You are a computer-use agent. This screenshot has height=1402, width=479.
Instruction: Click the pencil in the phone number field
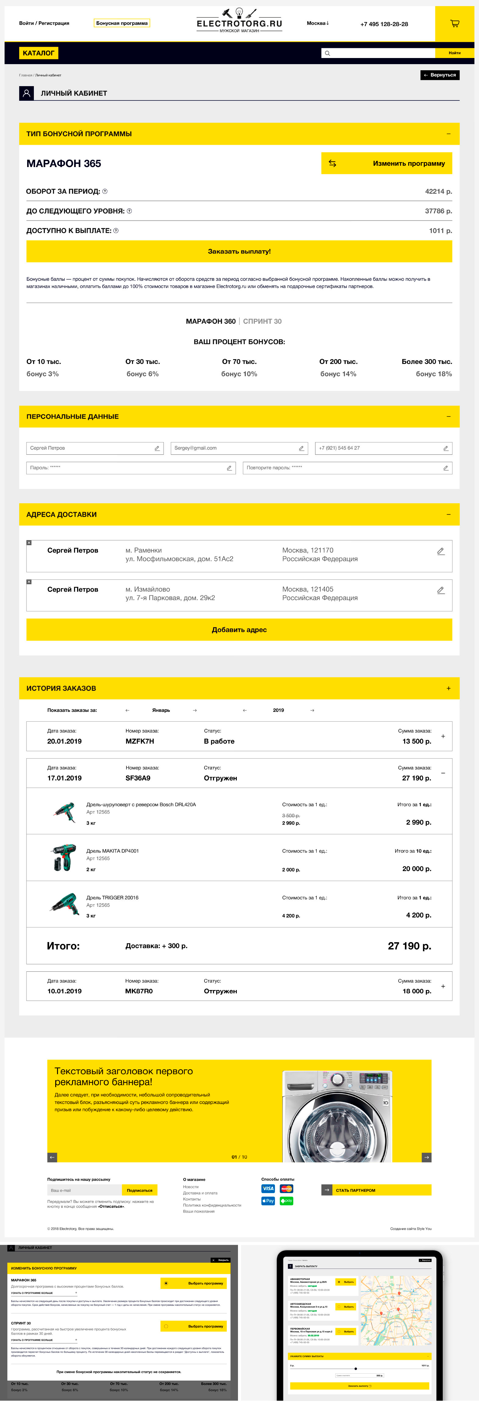(x=446, y=448)
